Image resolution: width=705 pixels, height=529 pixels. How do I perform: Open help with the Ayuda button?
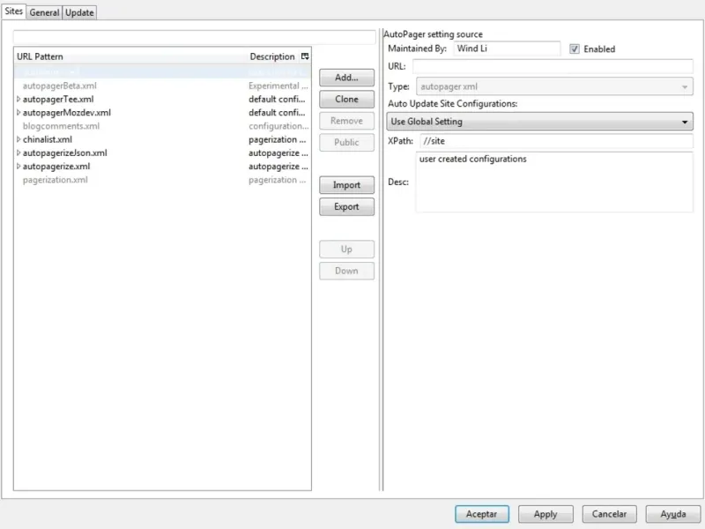click(673, 514)
